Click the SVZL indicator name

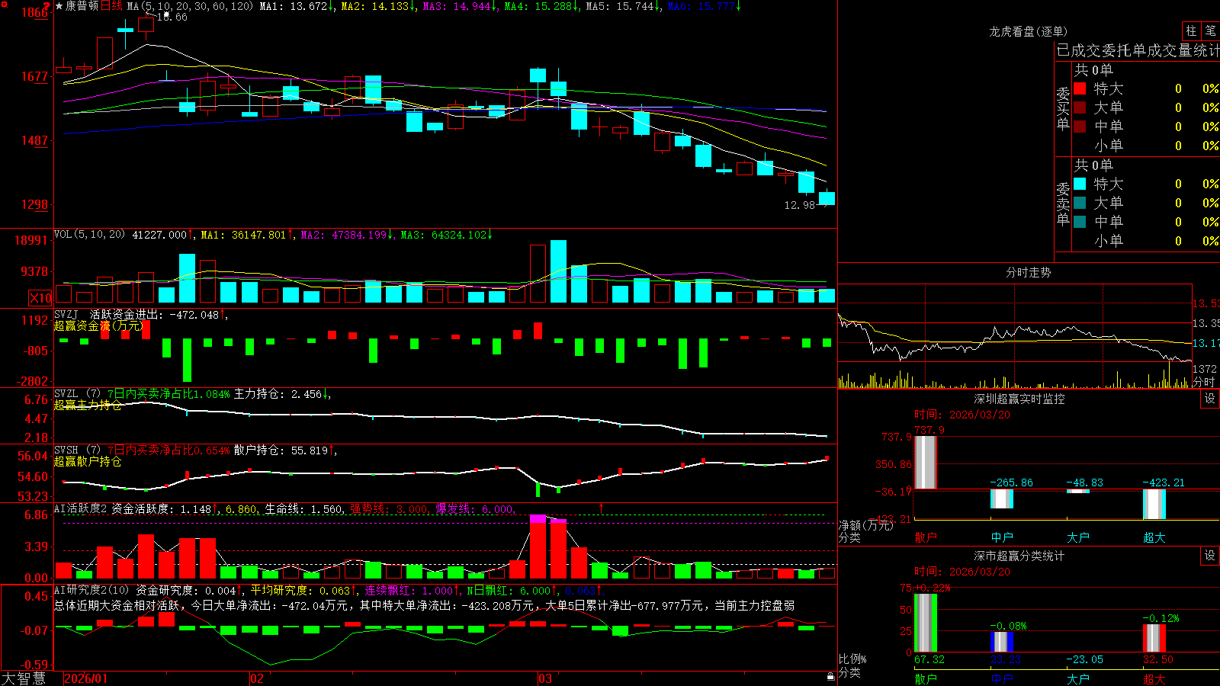pyautogui.click(x=66, y=393)
